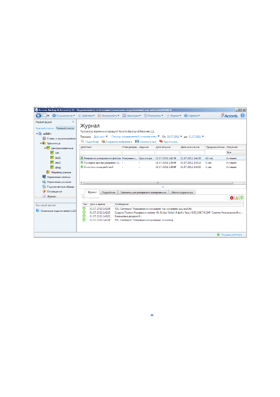Image resolution: width=280 pixels, height=397 pixels.
Task: Collapse the Хранилища tree node
Action: [x=41, y=143]
